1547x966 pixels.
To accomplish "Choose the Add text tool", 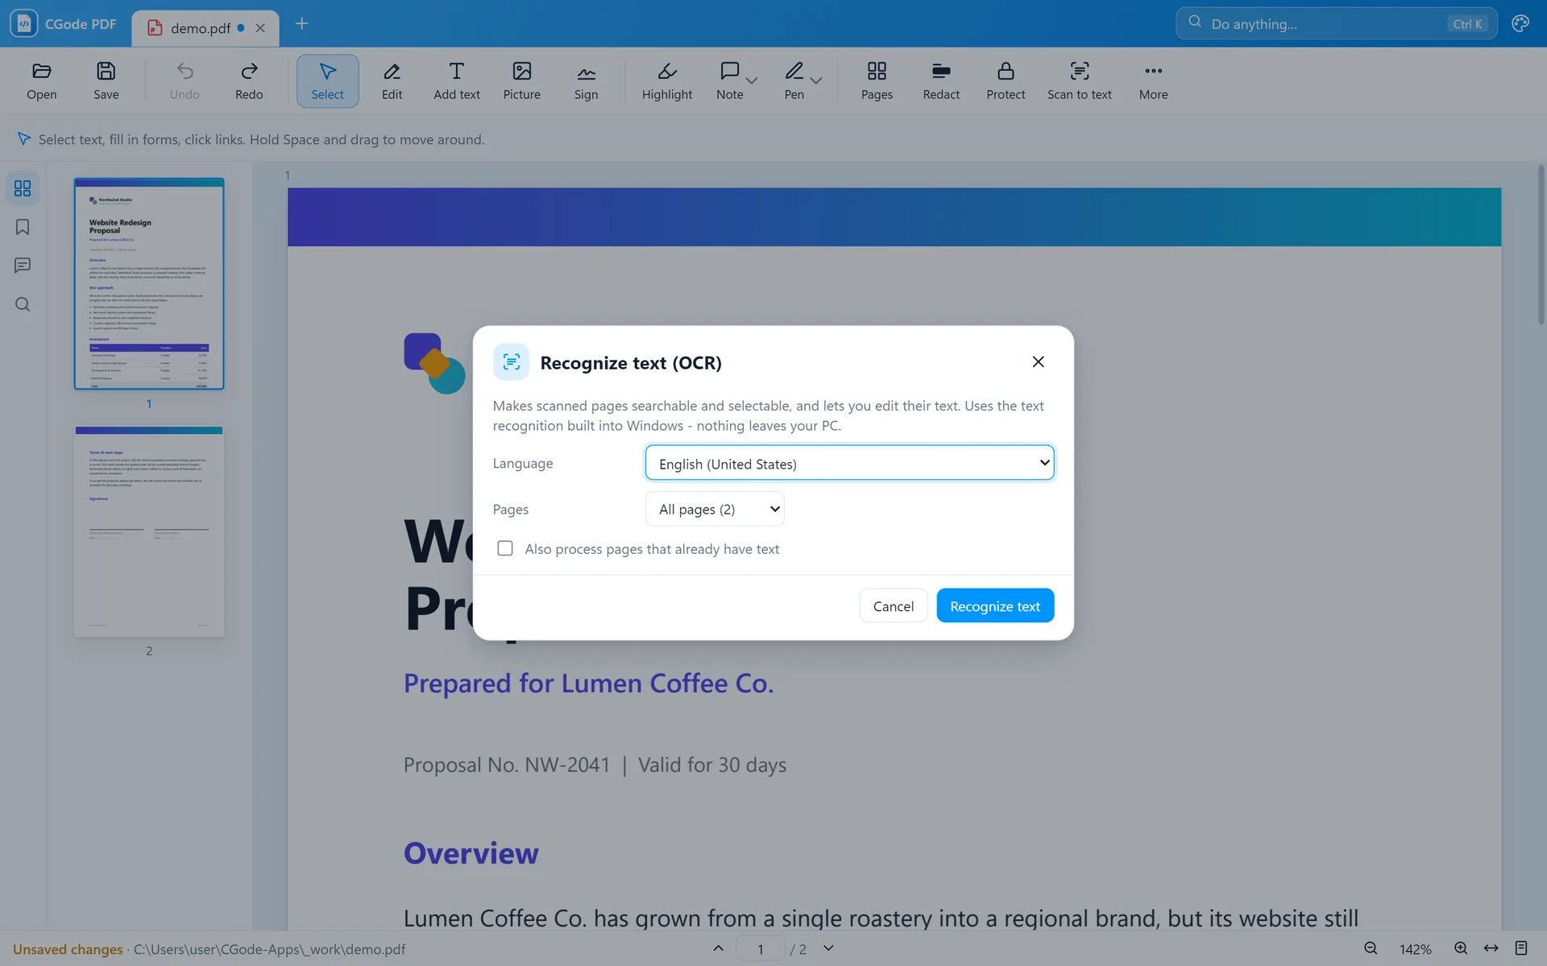I will [x=457, y=80].
